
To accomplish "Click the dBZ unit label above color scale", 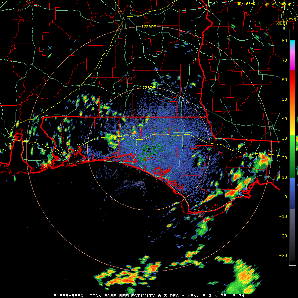I will [x=281, y=23].
